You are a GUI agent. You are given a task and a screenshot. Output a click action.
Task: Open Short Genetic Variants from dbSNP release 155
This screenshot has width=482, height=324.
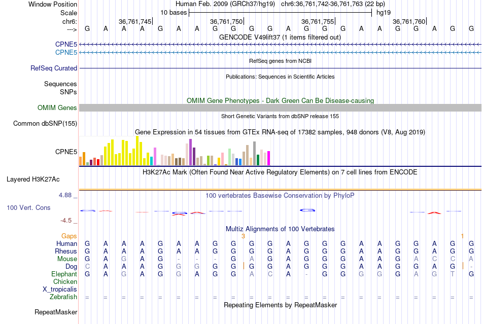(280, 116)
